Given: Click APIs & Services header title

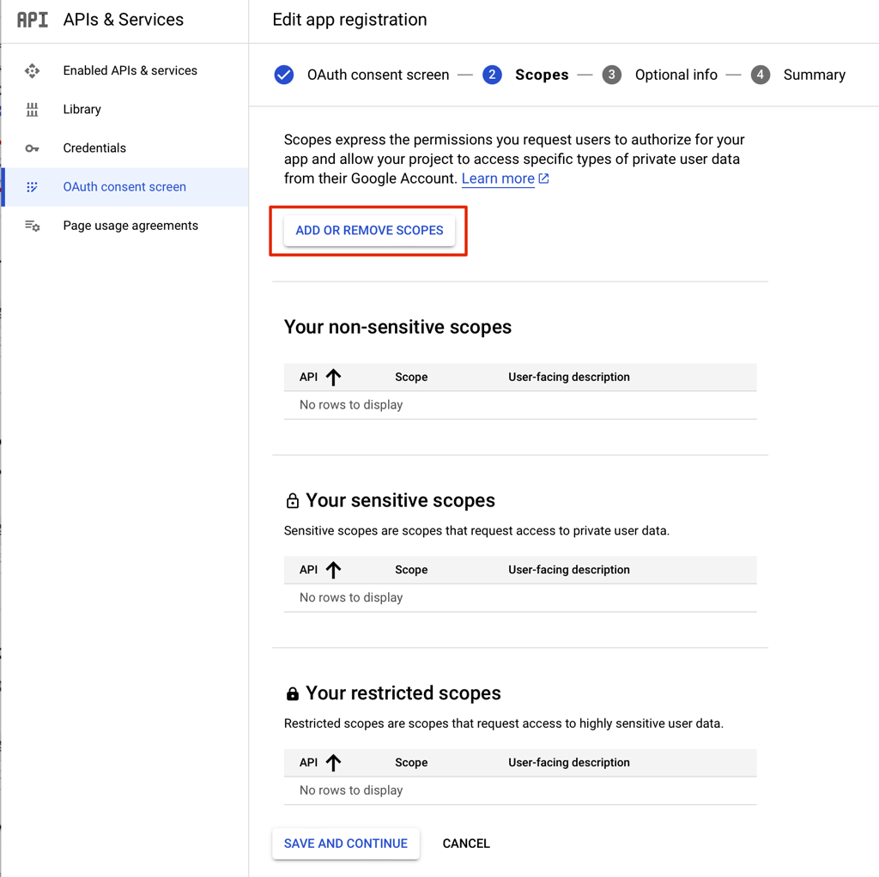Looking at the screenshot, I should click(x=124, y=20).
